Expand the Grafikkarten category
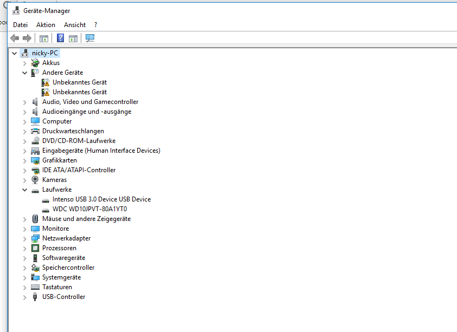Image resolution: width=457 pixels, height=332 pixels. pos(24,161)
